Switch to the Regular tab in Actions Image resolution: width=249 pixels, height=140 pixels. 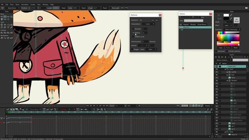pos(186,24)
